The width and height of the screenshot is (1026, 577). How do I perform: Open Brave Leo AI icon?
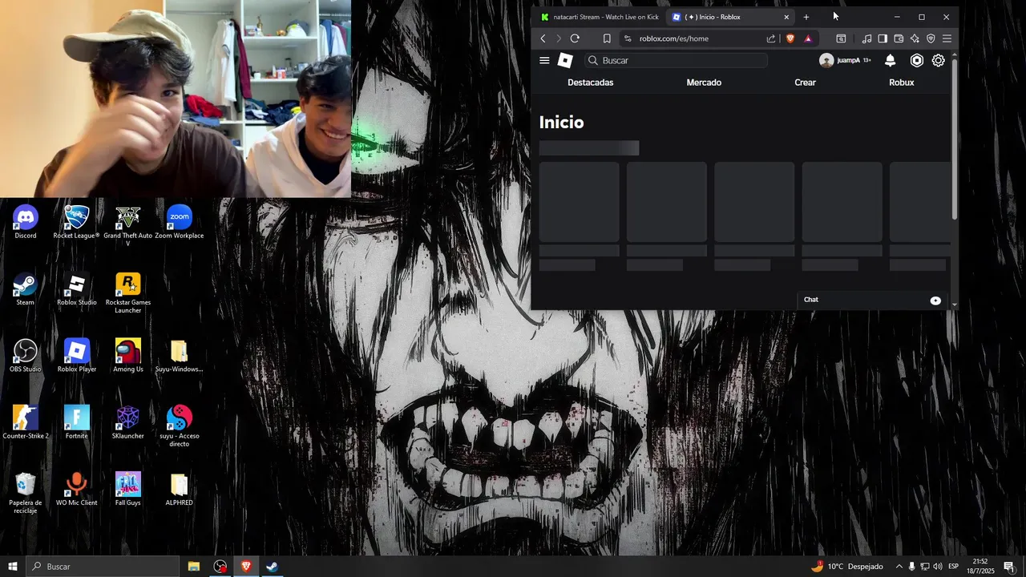pos(915,38)
